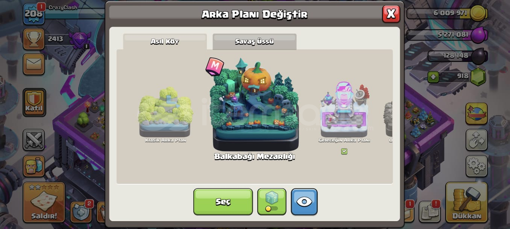Open the level 208 experience badge

click(x=34, y=14)
